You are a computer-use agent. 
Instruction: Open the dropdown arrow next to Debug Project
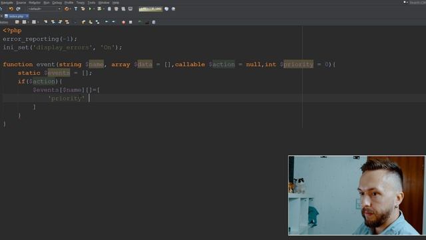pos(104,9)
